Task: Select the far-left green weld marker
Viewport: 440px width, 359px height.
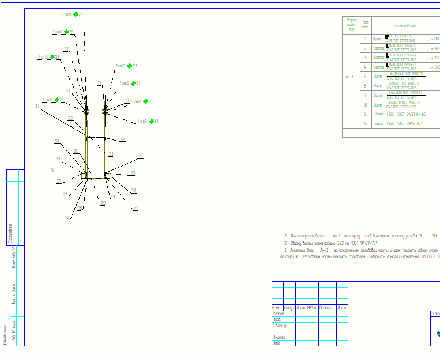Action: [52, 57]
